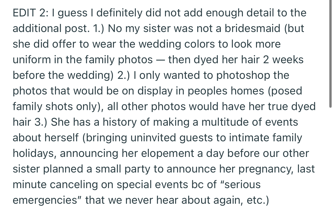Click the word "photoshop" in the text
334x217 pixels.
[x=242, y=75]
